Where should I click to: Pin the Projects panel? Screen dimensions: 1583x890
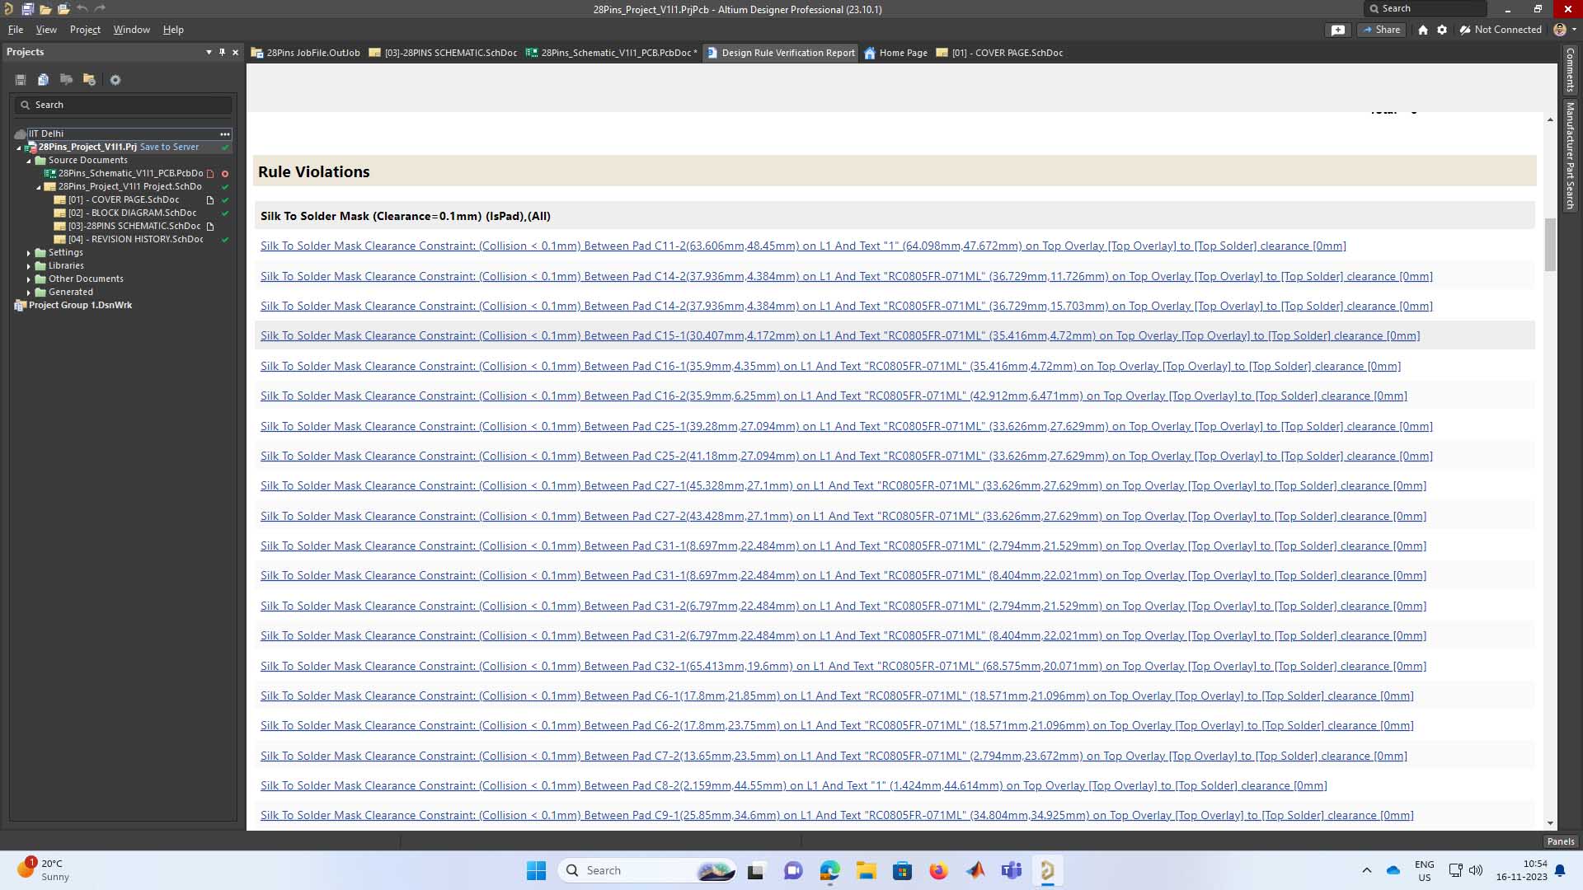pos(222,52)
